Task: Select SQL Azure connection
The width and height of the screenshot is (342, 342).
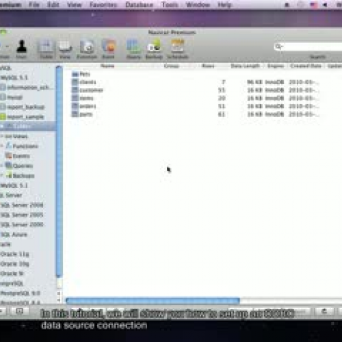Action: click(14, 235)
